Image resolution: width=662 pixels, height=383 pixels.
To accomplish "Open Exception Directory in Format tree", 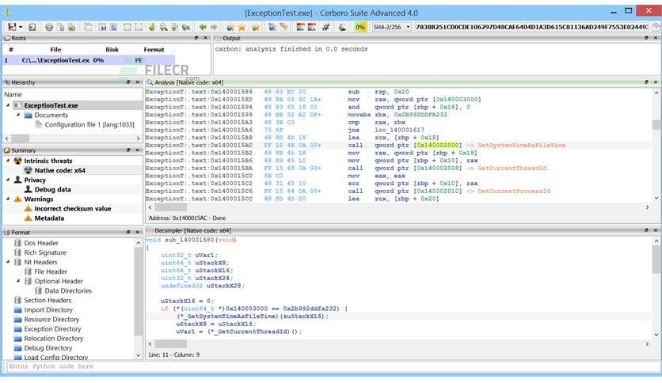I will click(52, 329).
